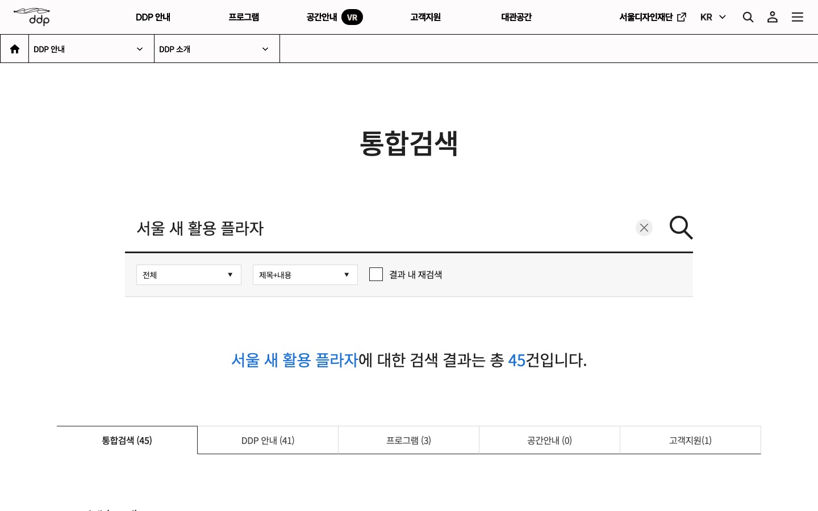Enable the 결과 내 재검색 checkbox

coord(376,275)
